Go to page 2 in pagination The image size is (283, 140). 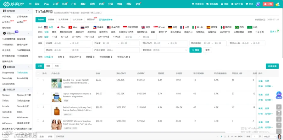point(225,137)
